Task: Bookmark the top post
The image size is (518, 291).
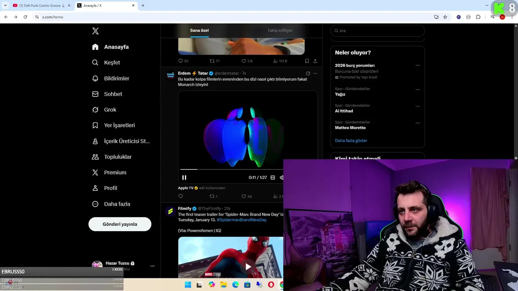Action: (x=307, y=61)
